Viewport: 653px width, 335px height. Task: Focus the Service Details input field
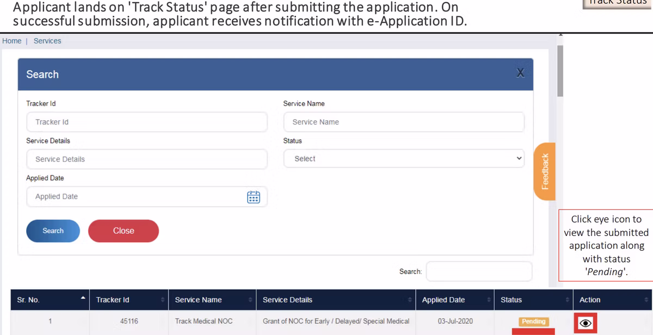tap(147, 159)
